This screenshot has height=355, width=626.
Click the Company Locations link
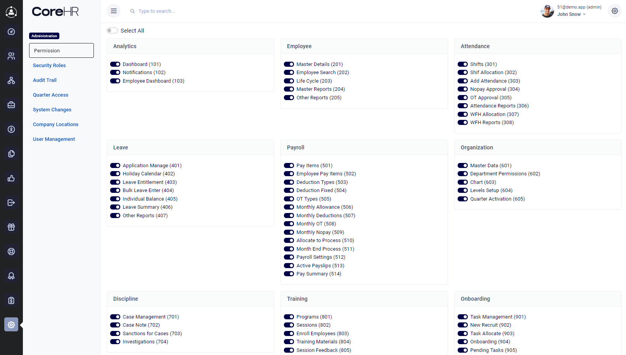coord(55,125)
